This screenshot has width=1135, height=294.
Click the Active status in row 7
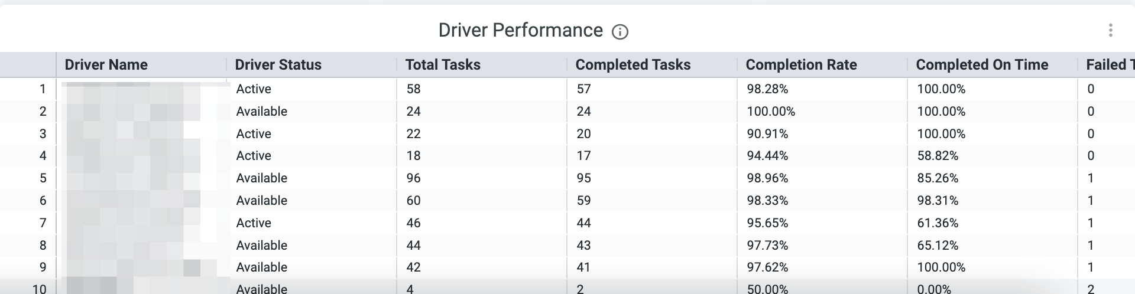tap(254, 223)
